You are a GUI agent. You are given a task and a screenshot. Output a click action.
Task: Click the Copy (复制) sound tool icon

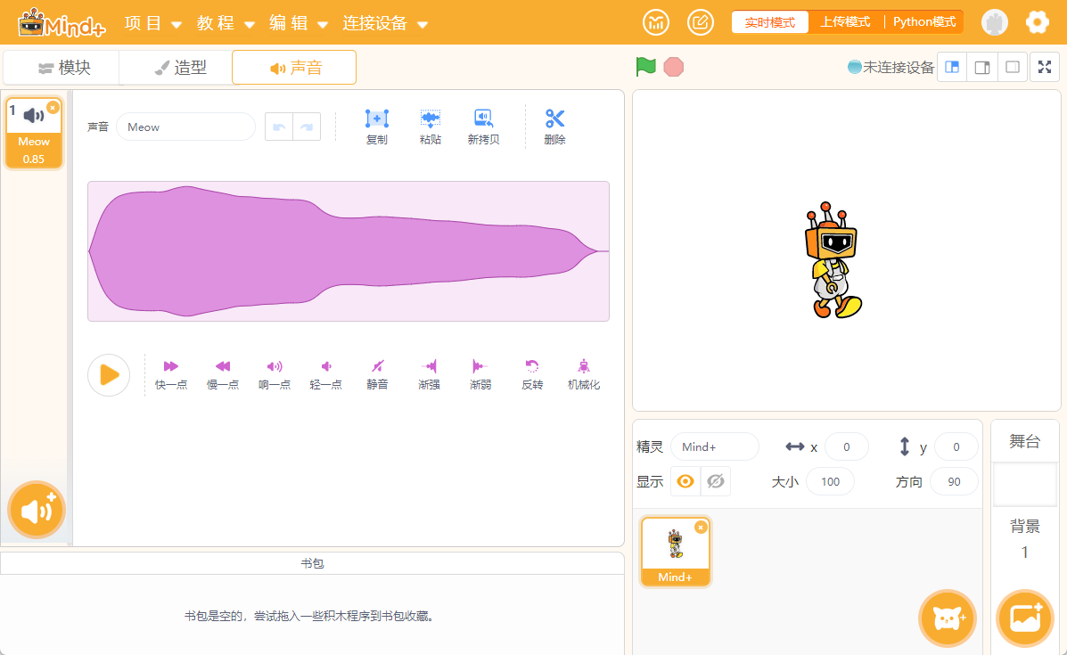[377, 119]
